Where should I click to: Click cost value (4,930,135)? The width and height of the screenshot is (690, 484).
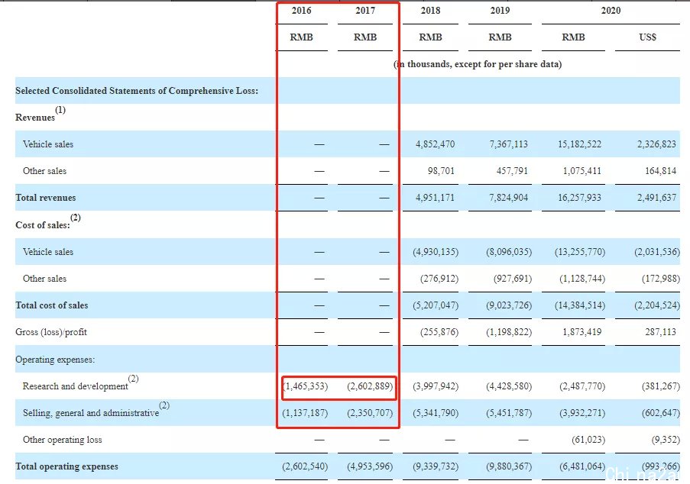point(436,252)
